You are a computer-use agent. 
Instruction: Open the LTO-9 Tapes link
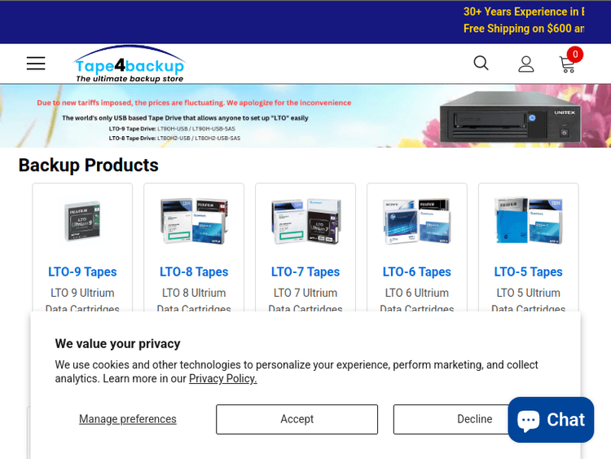(x=82, y=271)
